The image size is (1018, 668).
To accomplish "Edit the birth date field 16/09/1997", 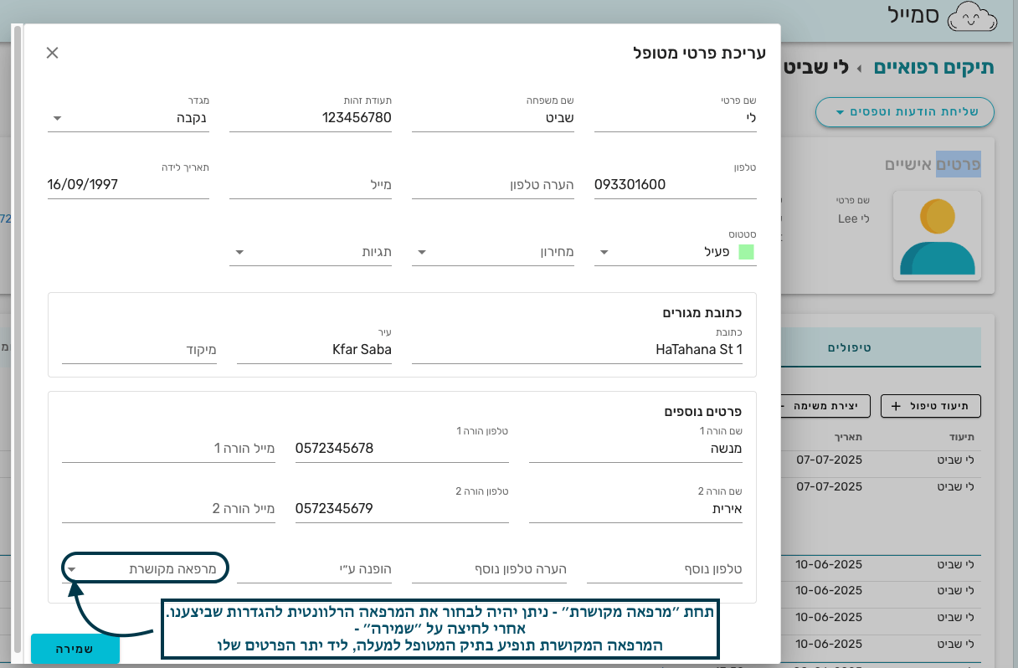I will [x=128, y=185].
